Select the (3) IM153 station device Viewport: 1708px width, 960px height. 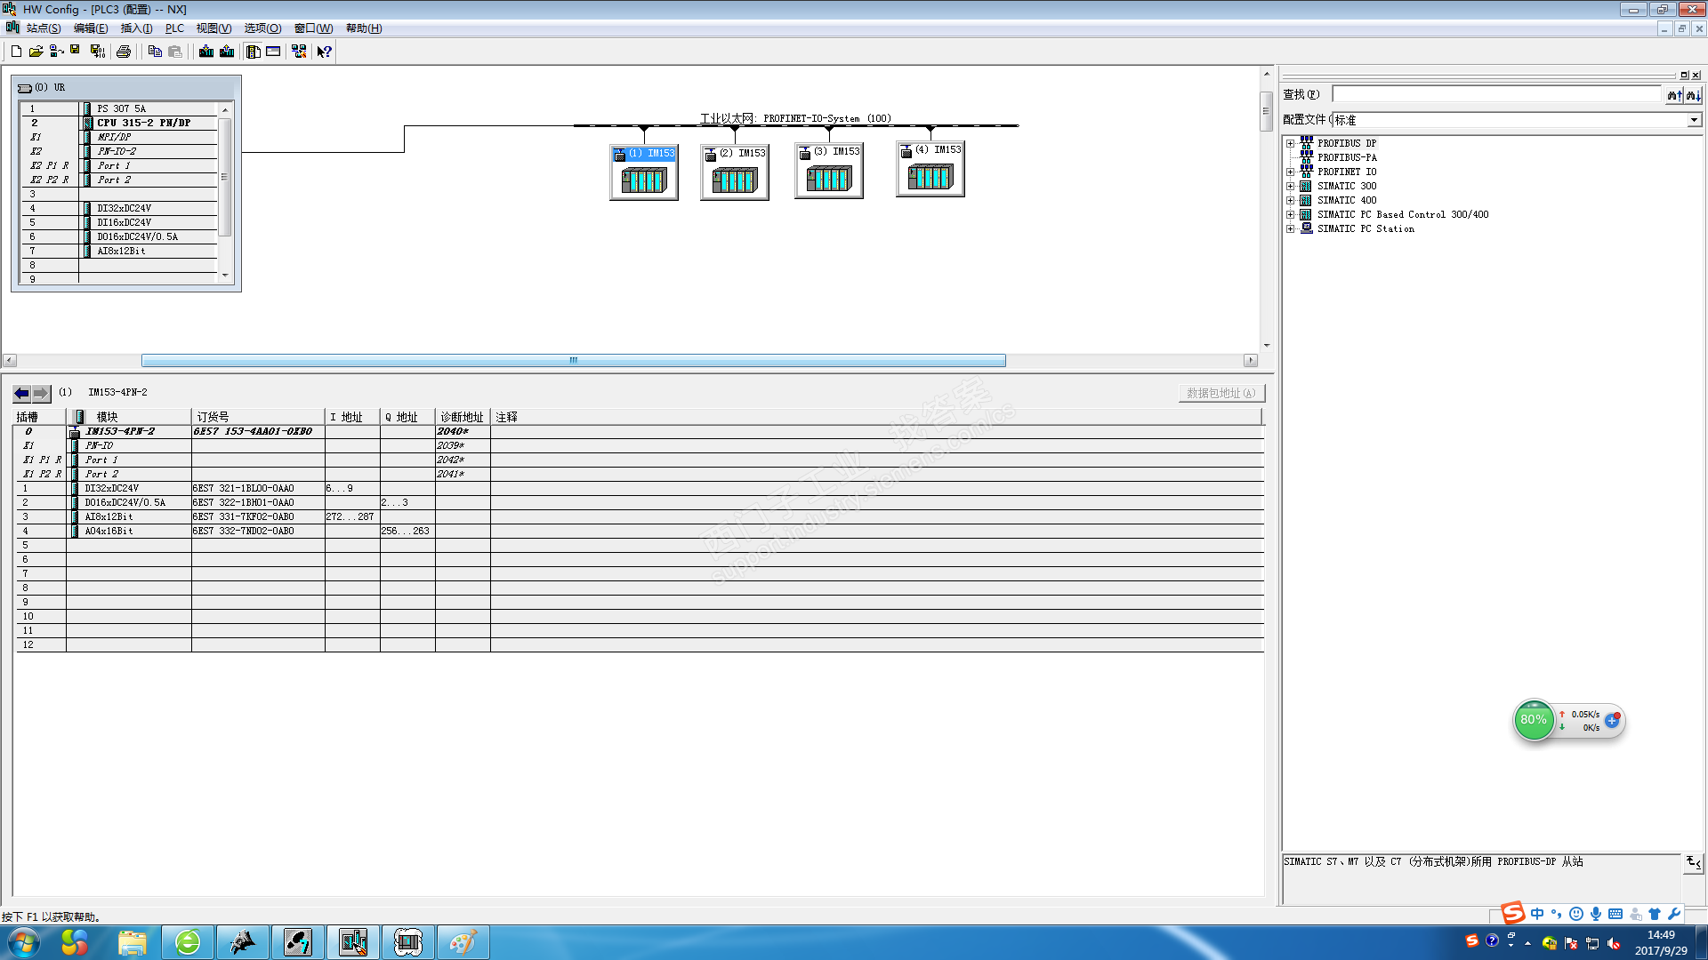828,171
